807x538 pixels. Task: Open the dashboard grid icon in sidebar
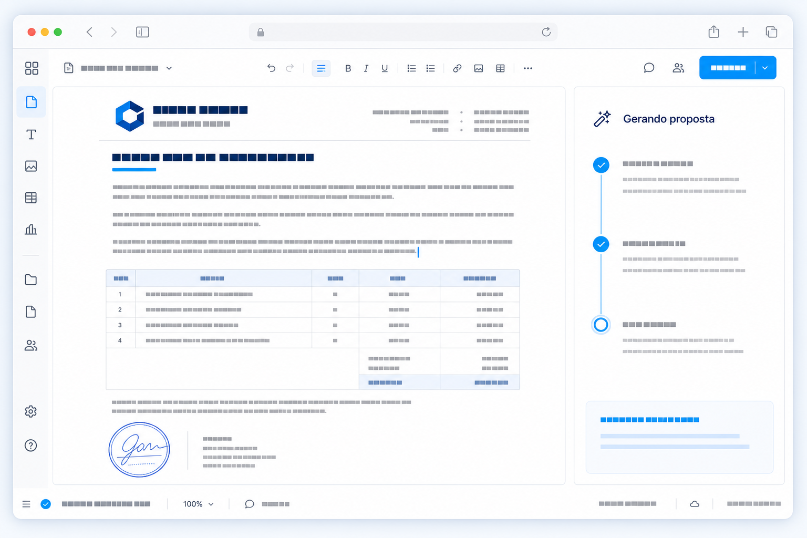point(32,68)
